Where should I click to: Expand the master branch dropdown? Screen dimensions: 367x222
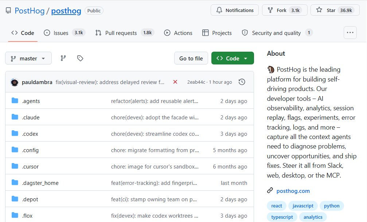(28, 58)
